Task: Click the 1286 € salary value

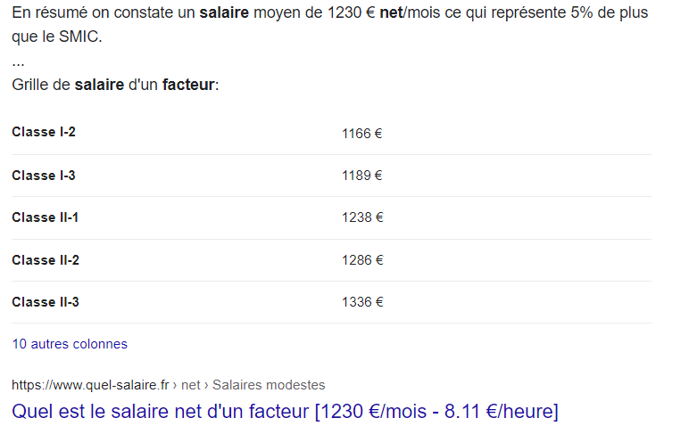Action: click(x=362, y=260)
